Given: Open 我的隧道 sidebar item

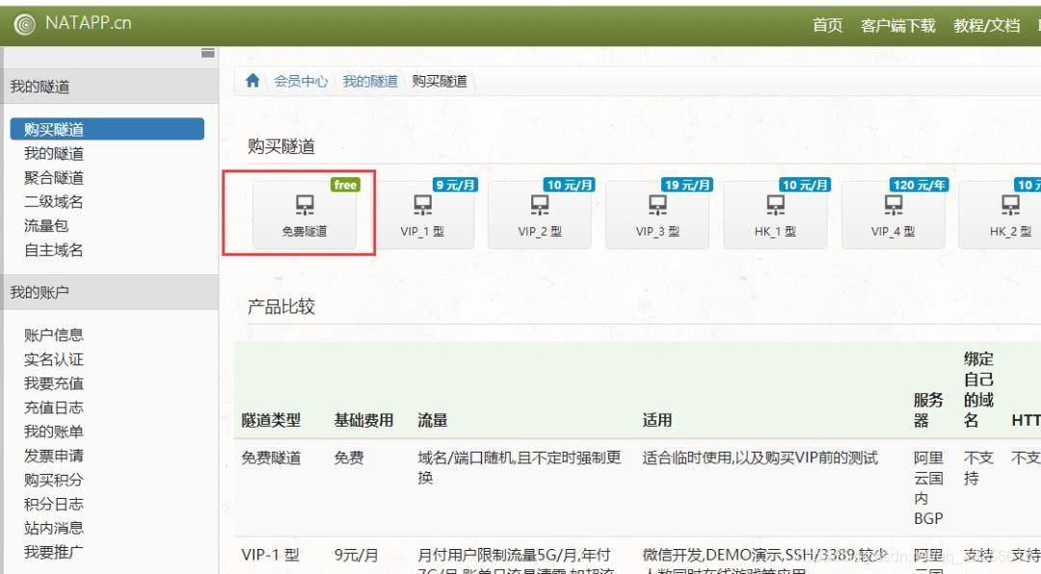Looking at the screenshot, I should point(54,153).
